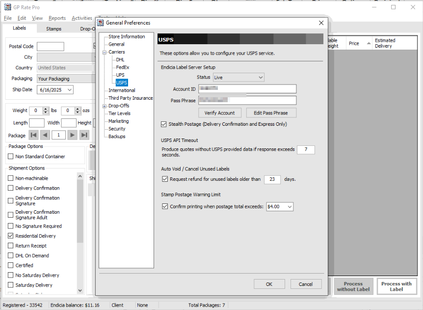Select FedEx carrier in tree
The image size is (423, 310).
[x=123, y=67]
